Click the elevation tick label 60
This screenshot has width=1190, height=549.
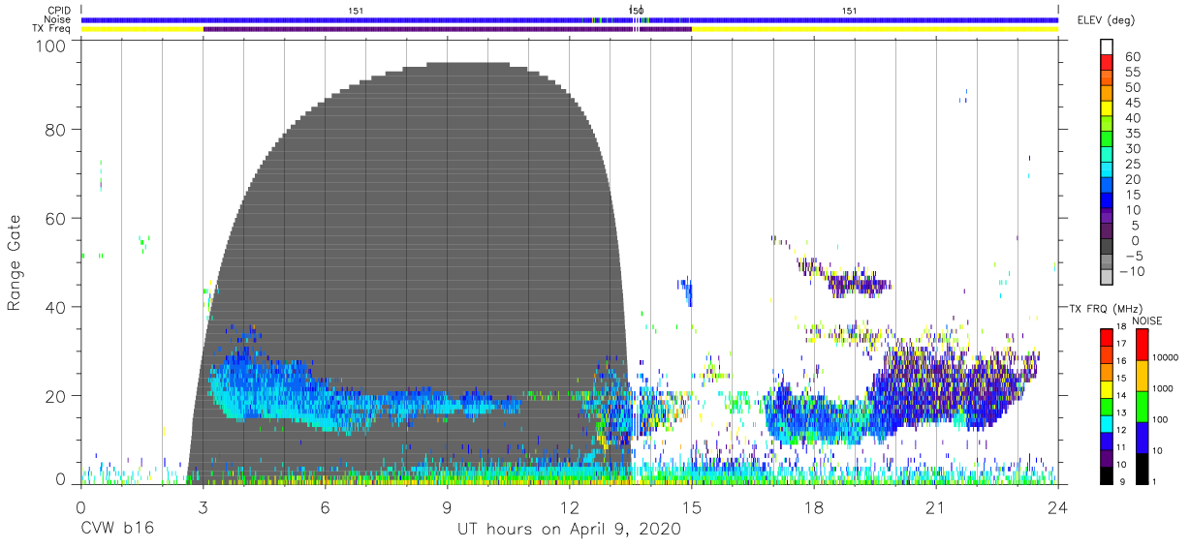pos(1133,56)
